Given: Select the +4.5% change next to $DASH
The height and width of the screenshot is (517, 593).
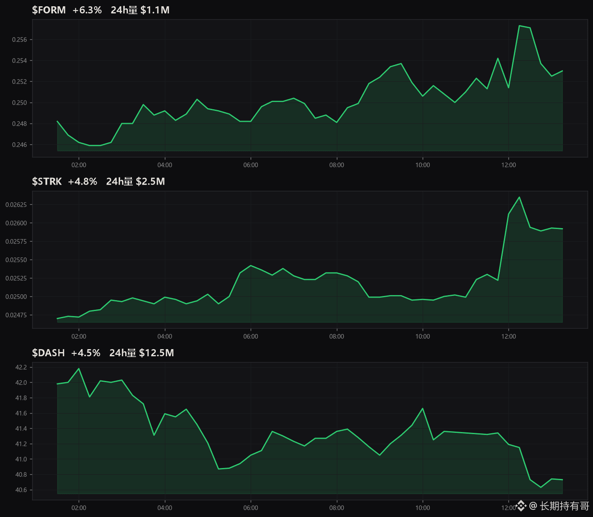Looking at the screenshot, I should (x=86, y=353).
